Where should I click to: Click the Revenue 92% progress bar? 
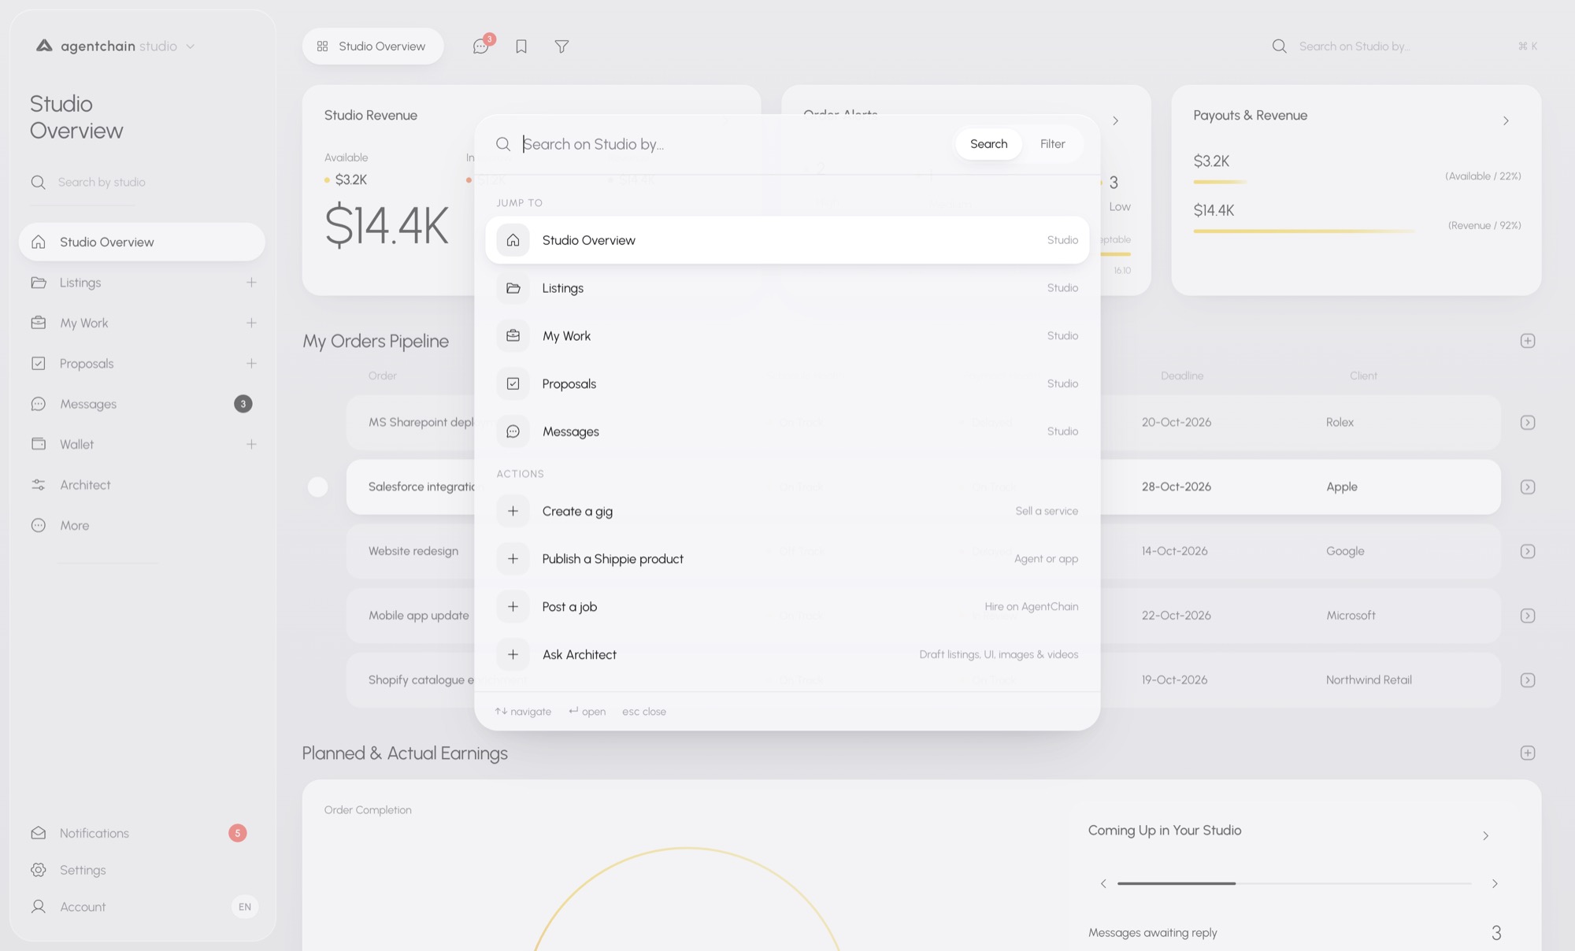click(1304, 231)
